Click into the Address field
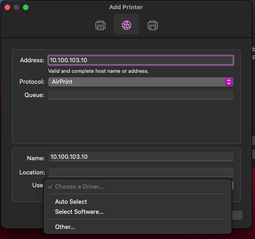 click(x=141, y=60)
